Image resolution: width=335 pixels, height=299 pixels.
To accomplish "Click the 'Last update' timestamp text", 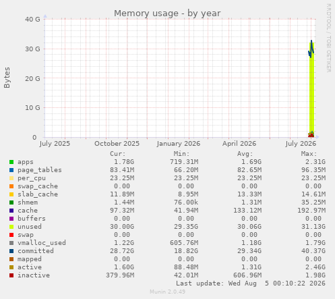I will pos(251,283).
